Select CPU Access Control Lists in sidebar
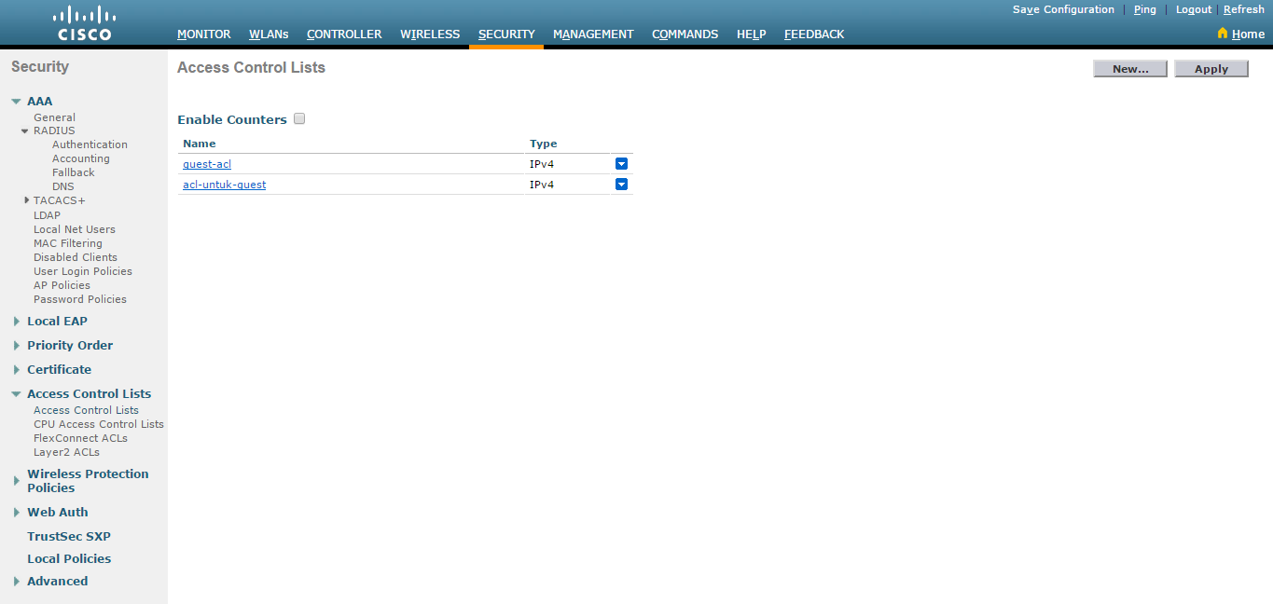Screen dimensions: 1273x604 coord(98,423)
